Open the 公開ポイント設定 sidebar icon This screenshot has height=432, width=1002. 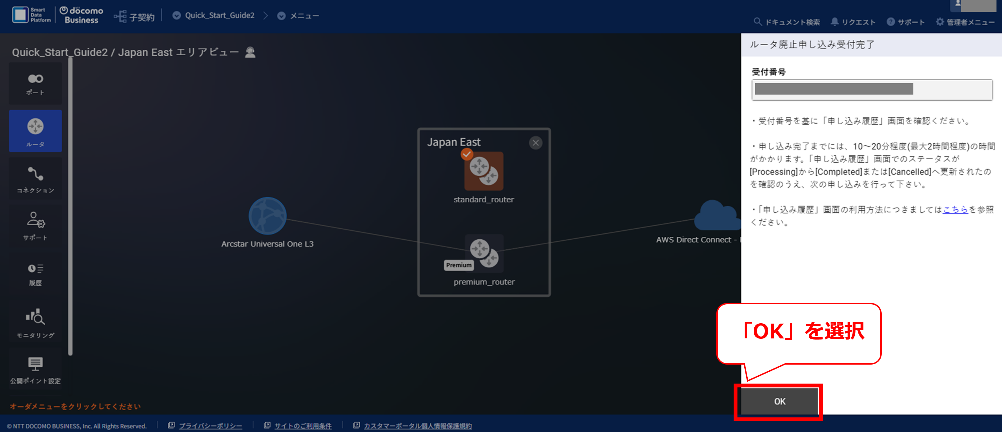click(x=36, y=369)
